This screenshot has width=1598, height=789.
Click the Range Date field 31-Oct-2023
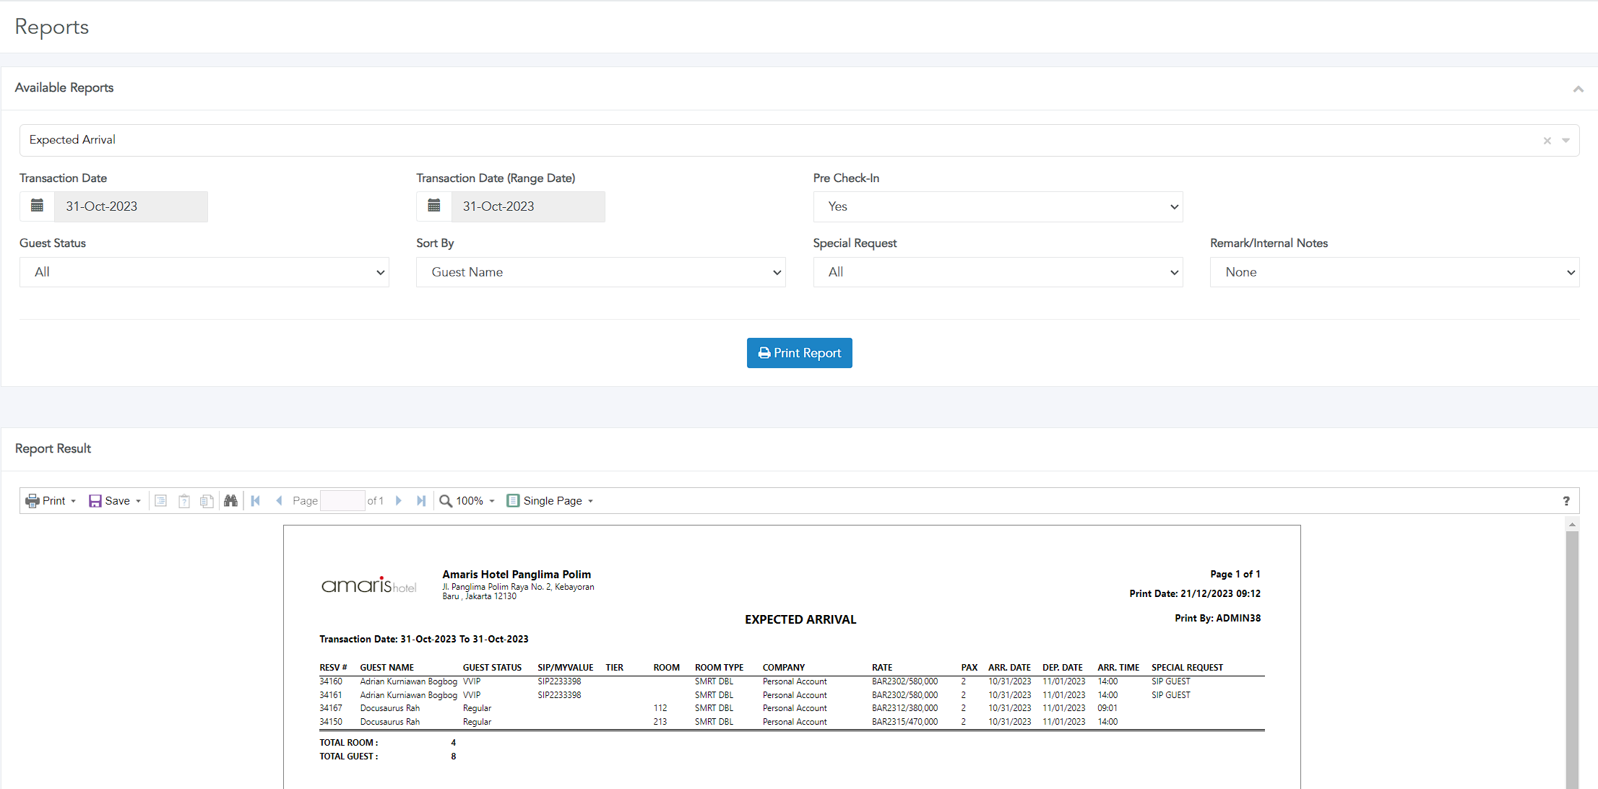coord(529,206)
